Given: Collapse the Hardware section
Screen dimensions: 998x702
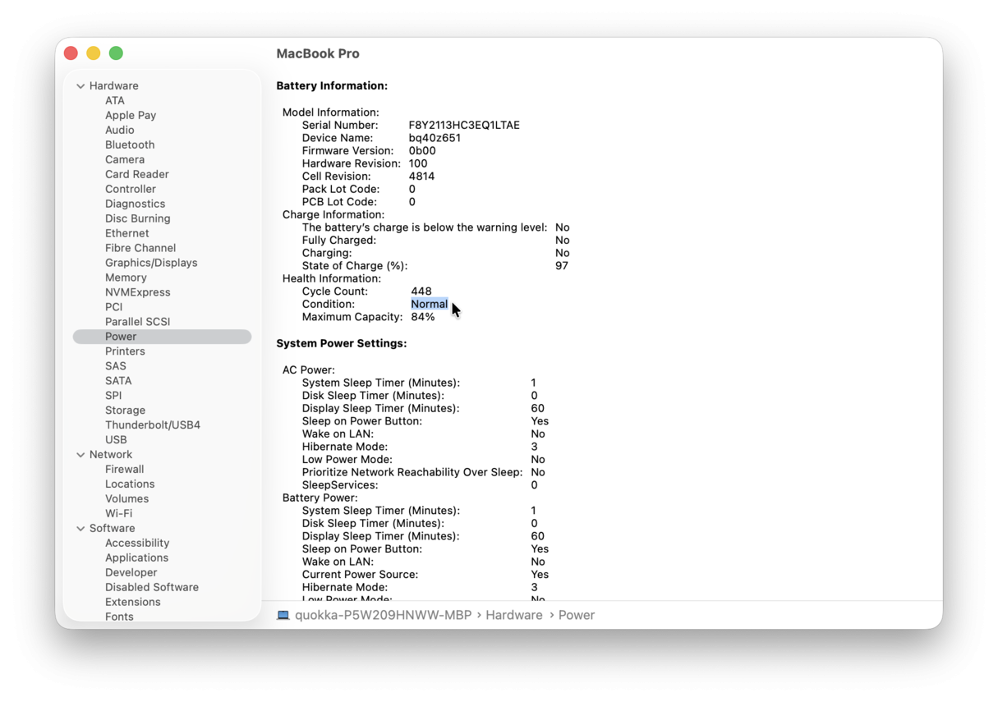Looking at the screenshot, I should click(80, 86).
